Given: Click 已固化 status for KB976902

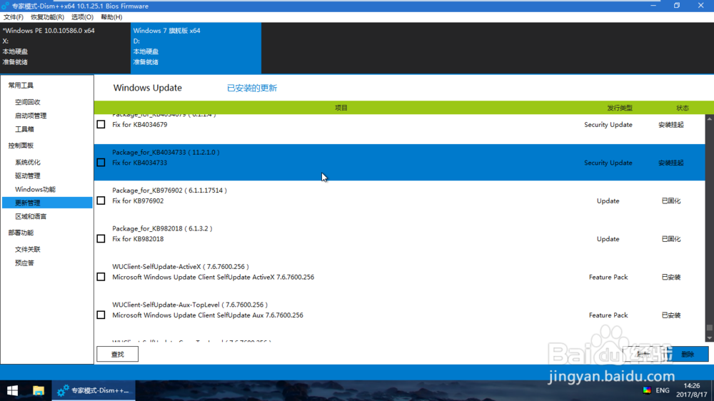Looking at the screenshot, I should pos(671,200).
